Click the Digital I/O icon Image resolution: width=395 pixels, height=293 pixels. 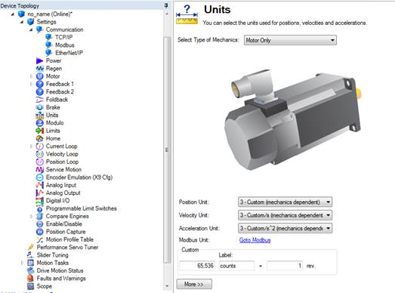(x=39, y=201)
